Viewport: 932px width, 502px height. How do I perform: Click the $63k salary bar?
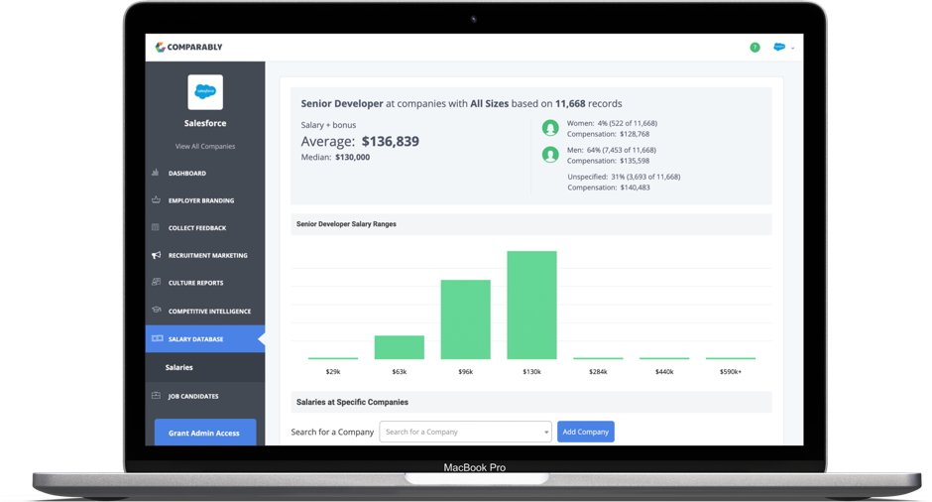[x=399, y=347]
